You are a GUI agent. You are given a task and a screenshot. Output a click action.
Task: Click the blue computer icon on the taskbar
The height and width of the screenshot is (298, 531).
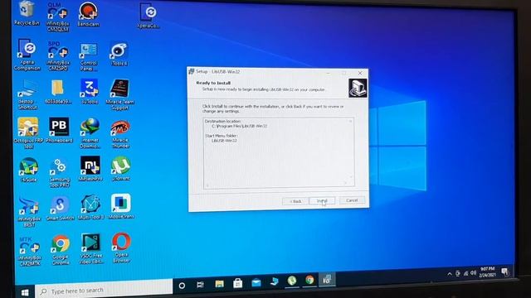(x=275, y=281)
